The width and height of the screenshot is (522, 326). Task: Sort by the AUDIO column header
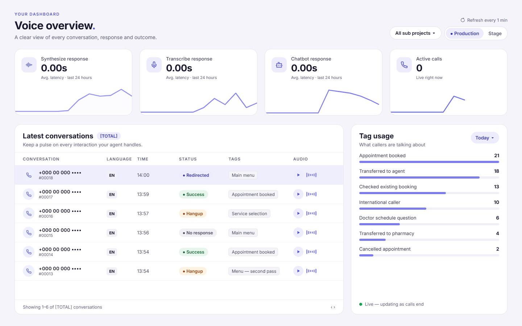coord(301,159)
